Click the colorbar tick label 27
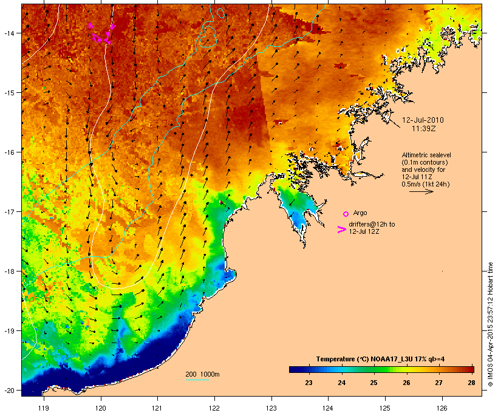This screenshot has width=498, height=413. click(x=438, y=383)
